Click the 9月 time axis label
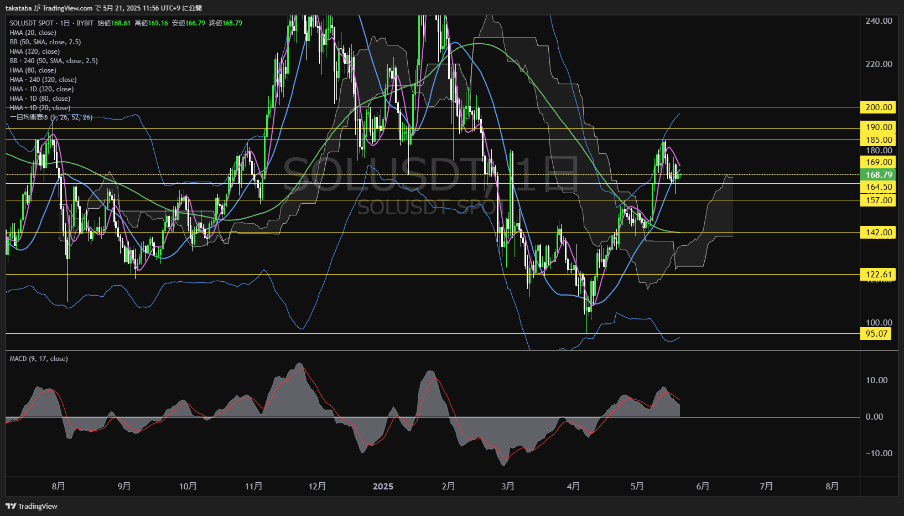This screenshot has height=516, width=904. coord(124,486)
